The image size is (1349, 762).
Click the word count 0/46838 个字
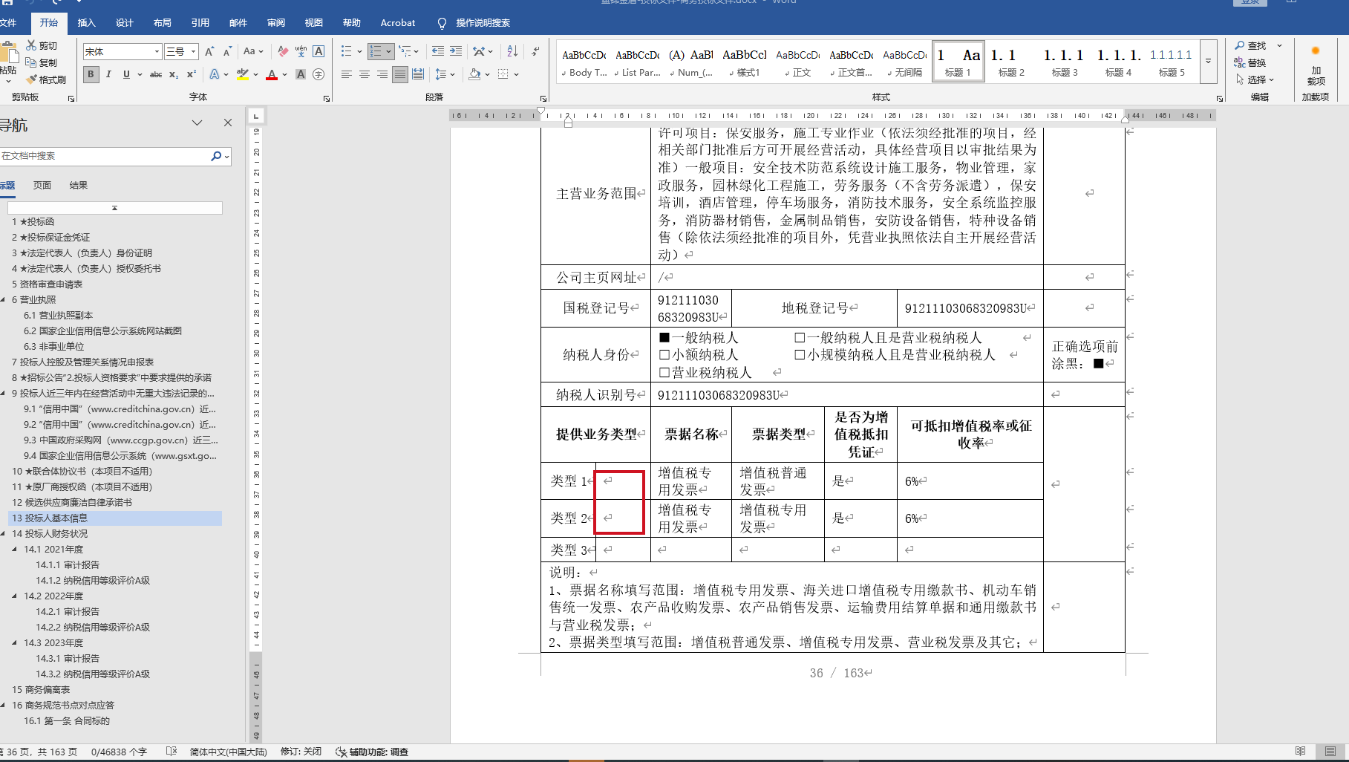[x=119, y=752]
